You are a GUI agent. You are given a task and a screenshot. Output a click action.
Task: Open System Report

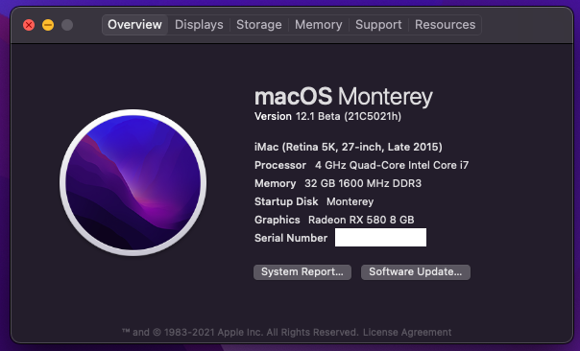302,272
